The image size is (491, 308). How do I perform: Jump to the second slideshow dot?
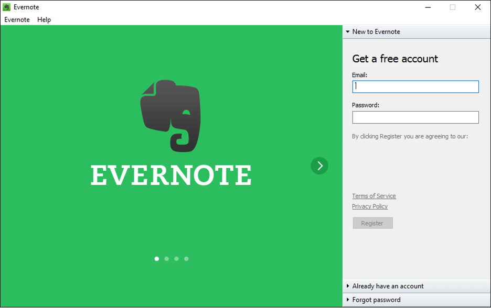coord(167,259)
